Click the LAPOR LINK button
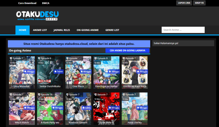Image resolution: width=219 pixels, height=127 pixels. (x=184, y=3)
